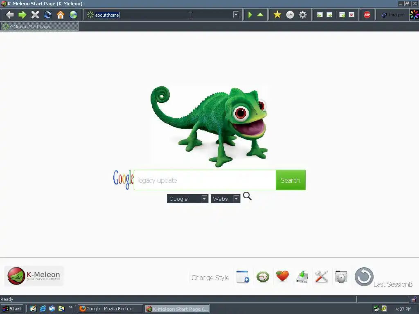419x314 pixels.
Task: Click the system tray clock showing 4:37 PM
Action: 403,309
